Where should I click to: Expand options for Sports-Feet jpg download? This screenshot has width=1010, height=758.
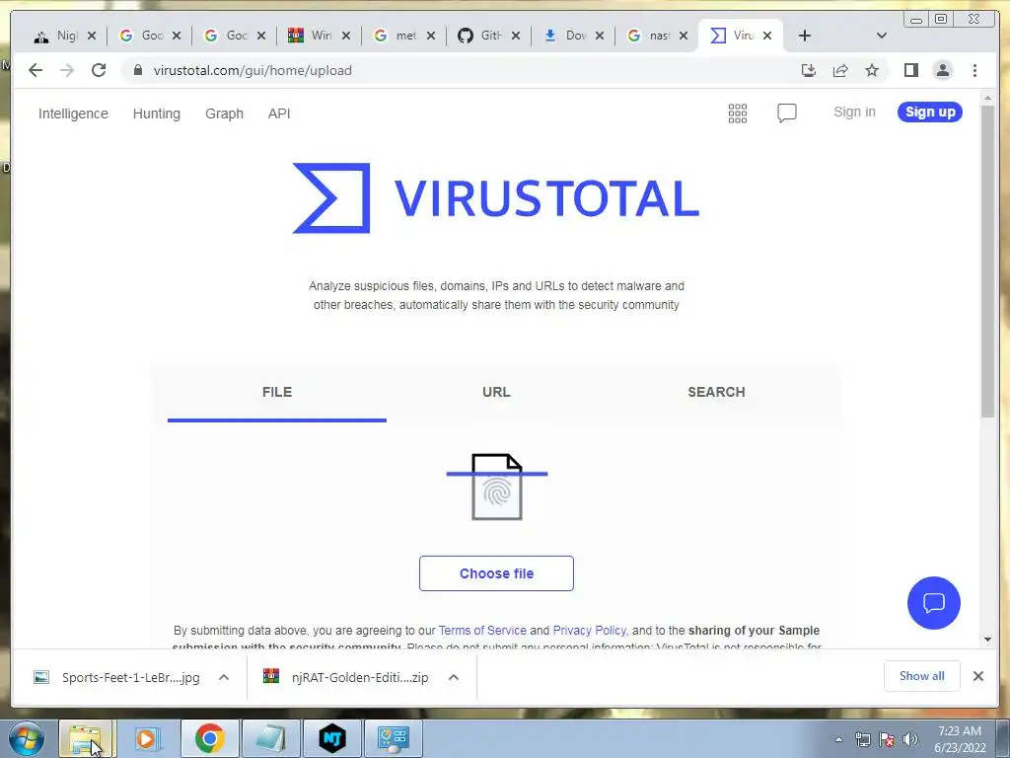coord(224,677)
